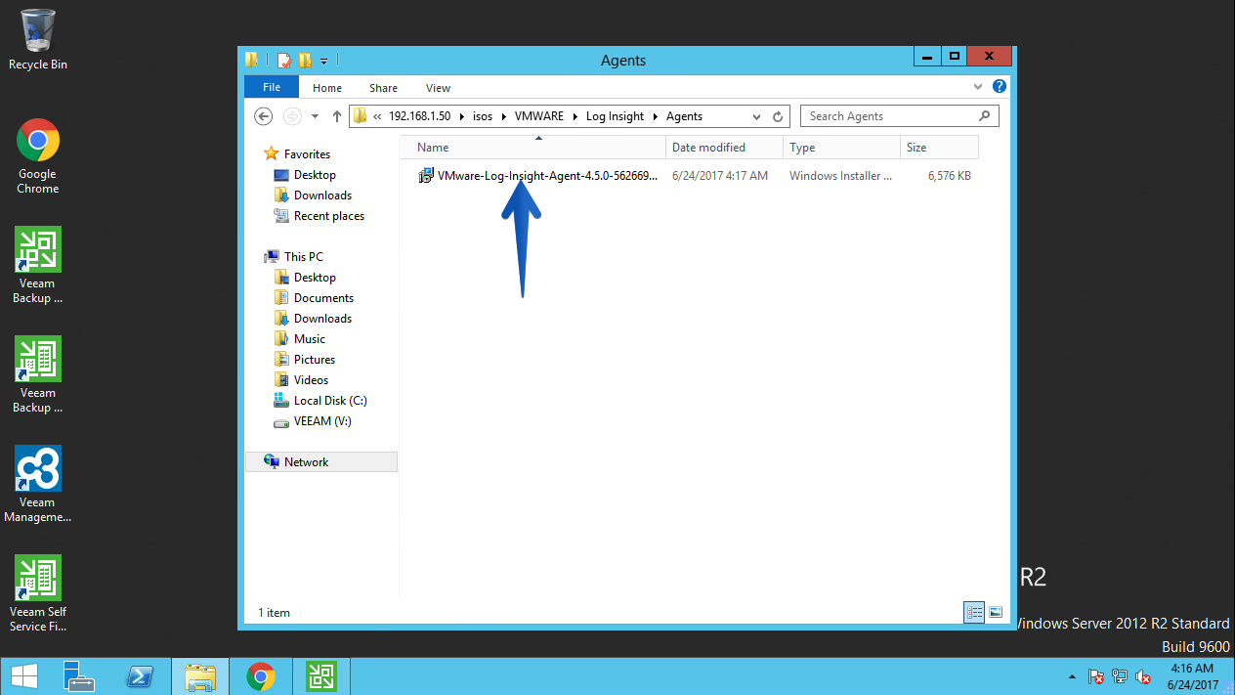Click the Action Center flag icon
This screenshot has height=695, width=1235.
click(1096, 676)
